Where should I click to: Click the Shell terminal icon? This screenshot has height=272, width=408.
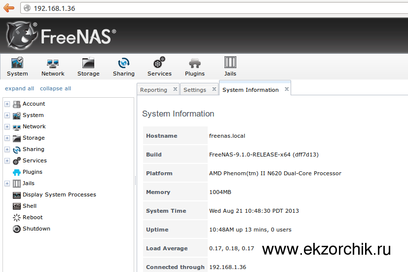[x=17, y=206]
